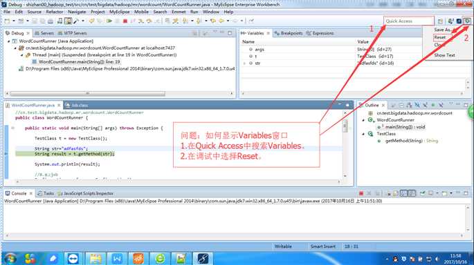
Task: Collapse TestClass node in Outline
Action: click(364, 134)
